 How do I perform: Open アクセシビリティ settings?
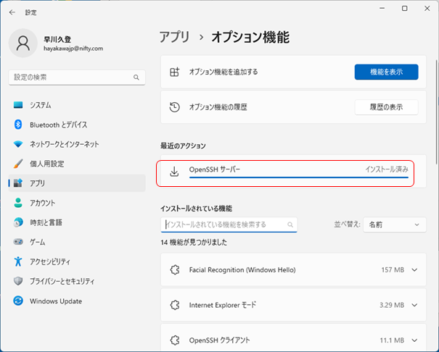[50, 261]
